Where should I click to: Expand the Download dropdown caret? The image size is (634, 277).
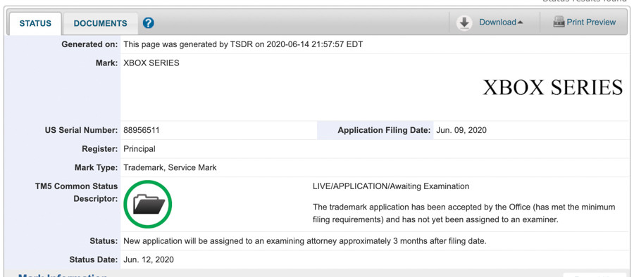click(520, 22)
